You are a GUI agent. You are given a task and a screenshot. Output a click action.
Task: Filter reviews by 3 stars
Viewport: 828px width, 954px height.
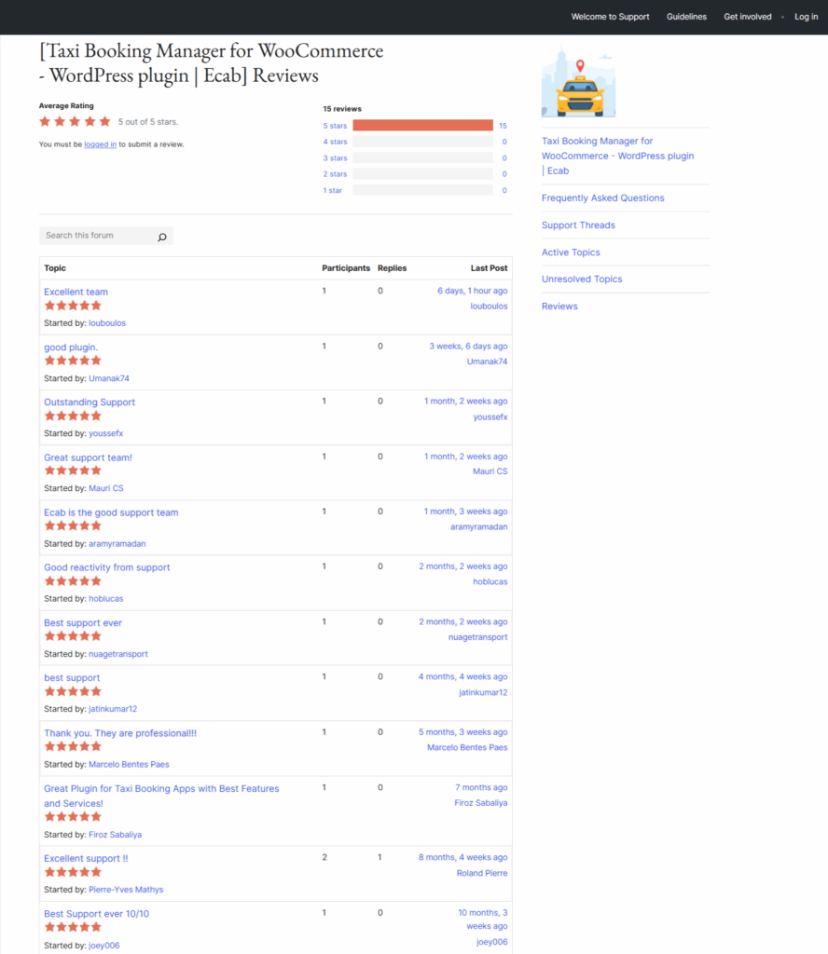click(x=335, y=158)
